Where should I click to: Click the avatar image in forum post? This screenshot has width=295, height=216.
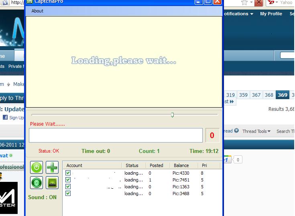pos(9,198)
